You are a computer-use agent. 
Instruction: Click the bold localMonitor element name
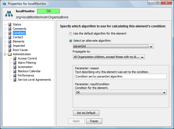coord(25,11)
